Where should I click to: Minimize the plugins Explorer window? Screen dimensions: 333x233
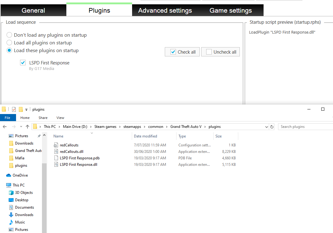click(x=309, y=109)
